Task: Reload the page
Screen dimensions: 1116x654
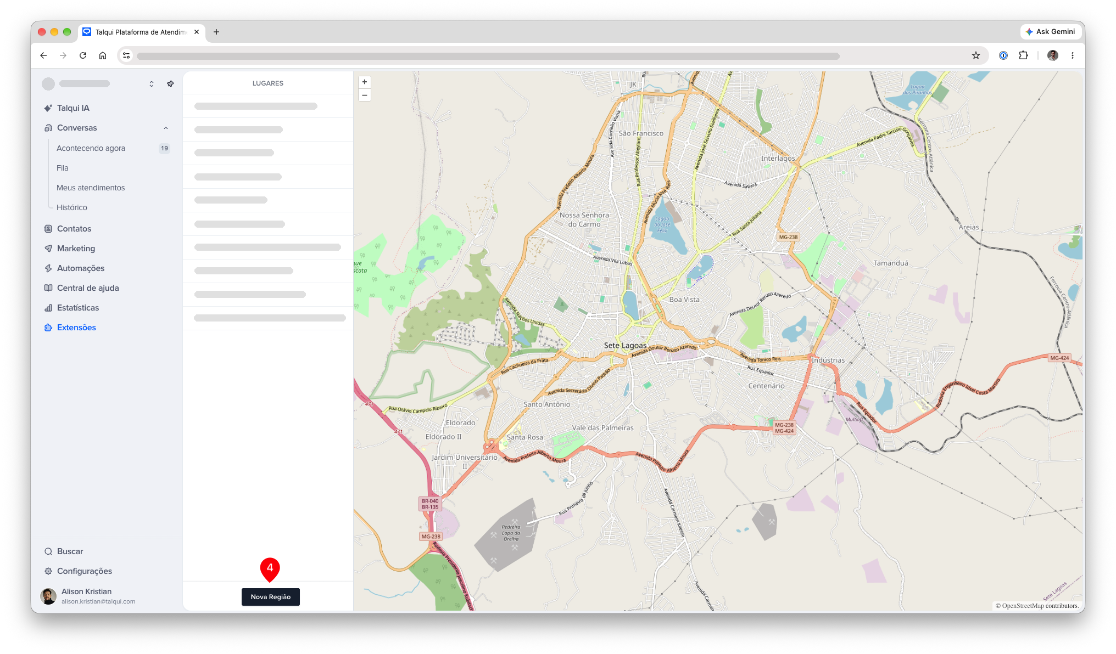Action: 83,55
